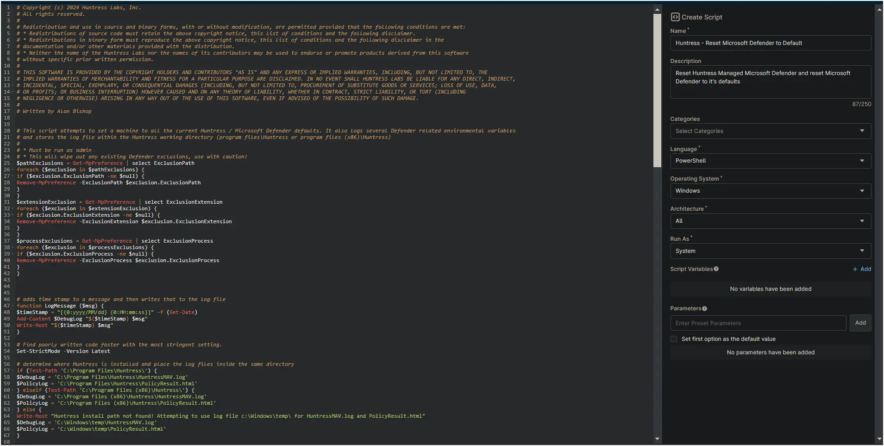This screenshot has height=446, width=884.
Task: Click line number 54 in the gutter
Action: point(6,351)
